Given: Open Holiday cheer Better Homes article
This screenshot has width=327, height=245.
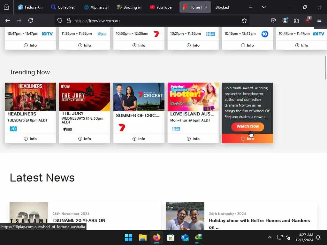Looking at the screenshot, I should (x=259, y=224).
